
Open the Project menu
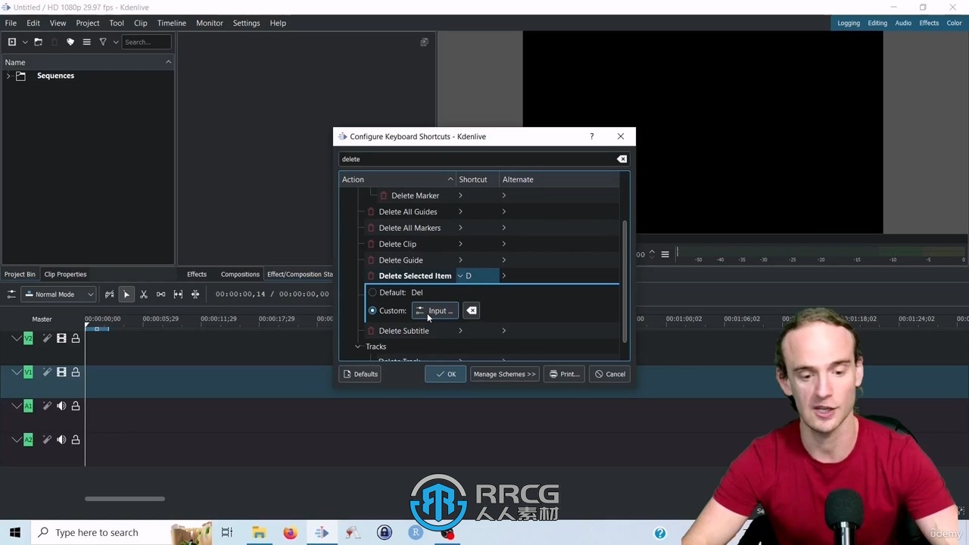[x=87, y=23]
